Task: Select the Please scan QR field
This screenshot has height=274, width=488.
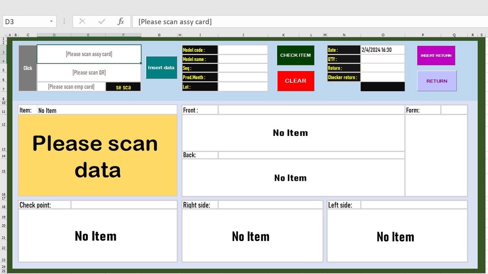Action: pyautogui.click(x=89, y=73)
